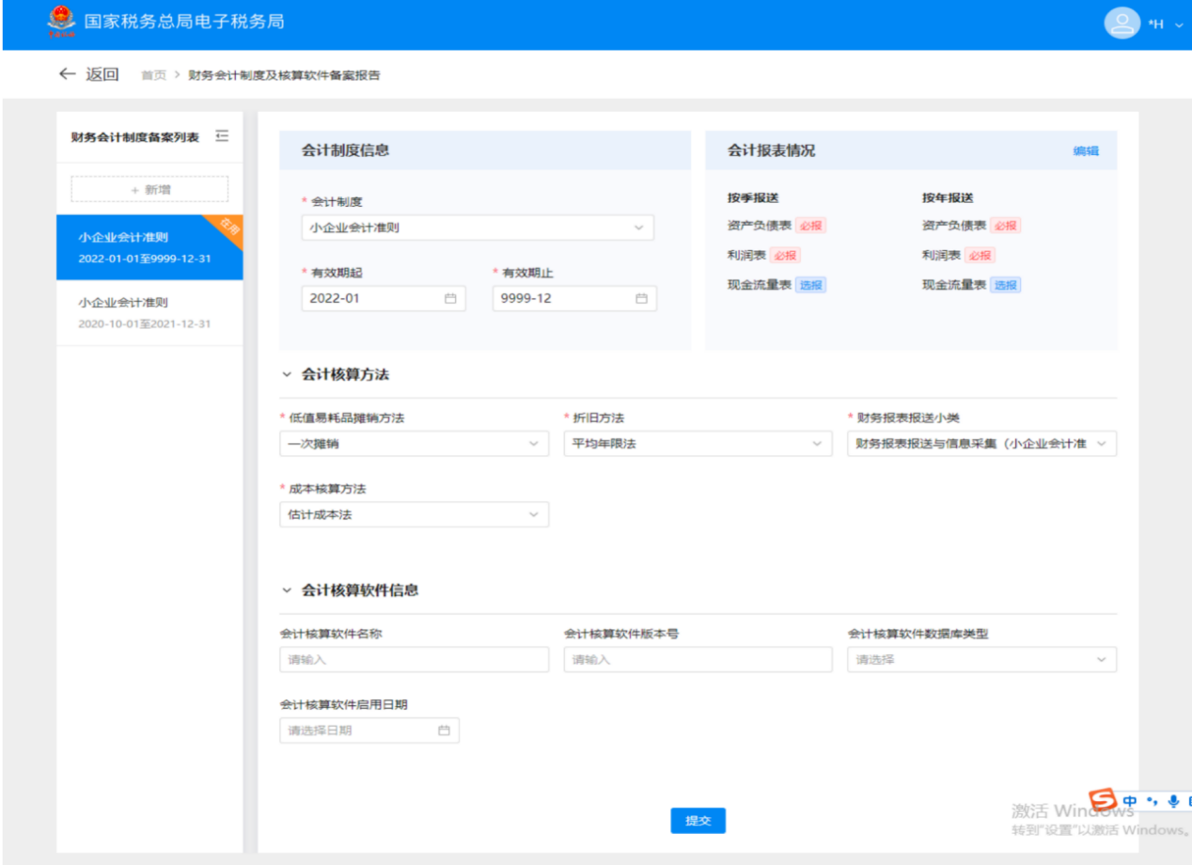Select 小企业会计准则 2022-01-01至9999-12-31 entry
The height and width of the screenshot is (865, 1192).
(149, 247)
